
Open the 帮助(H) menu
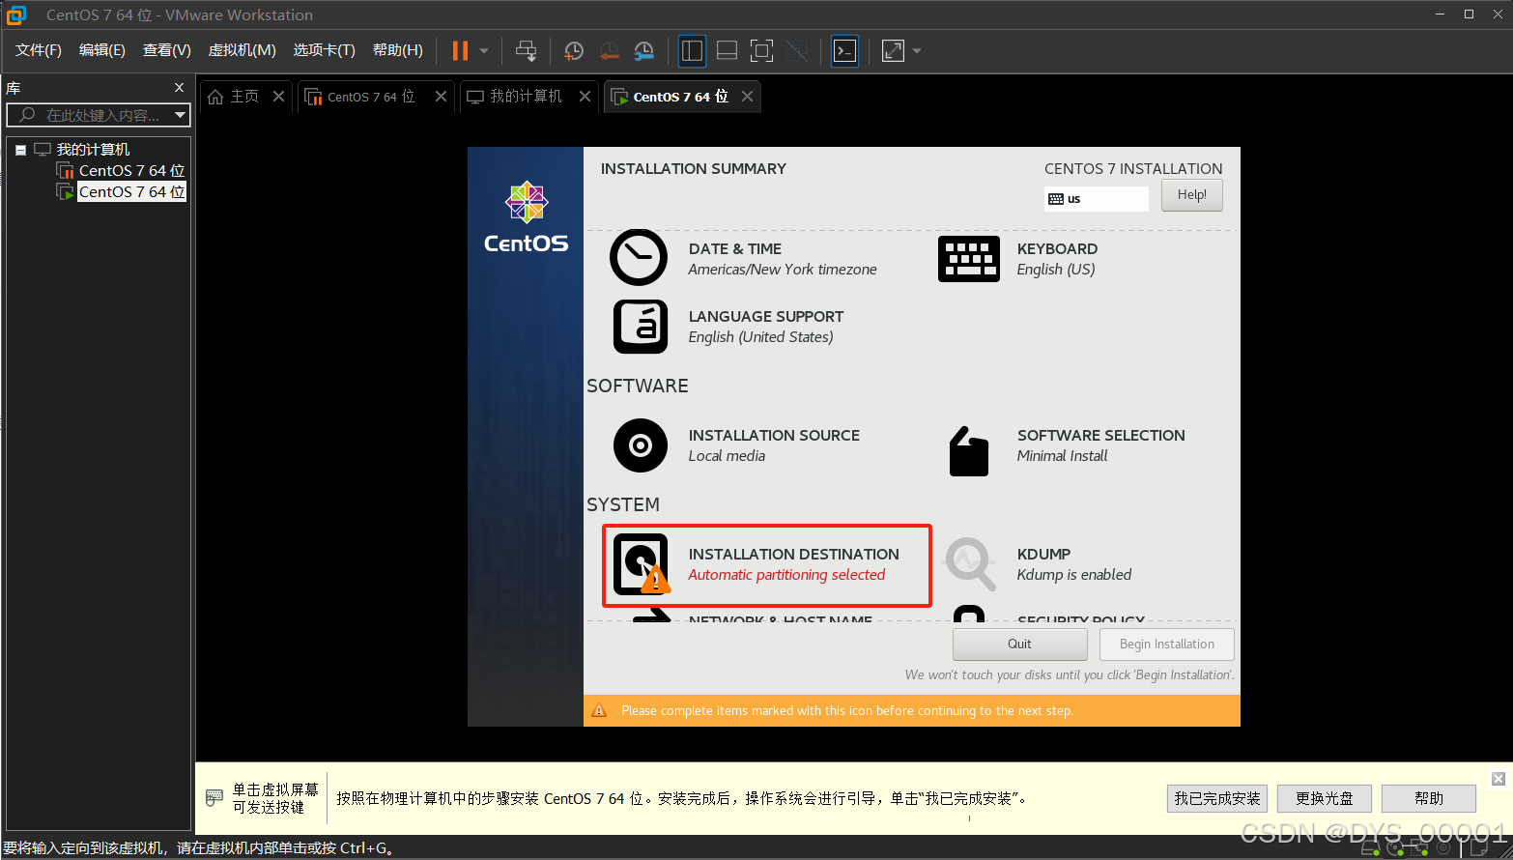398,50
